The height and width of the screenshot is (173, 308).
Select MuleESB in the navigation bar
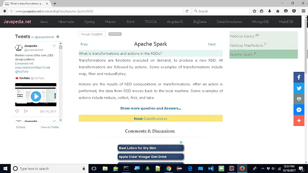point(286,22)
